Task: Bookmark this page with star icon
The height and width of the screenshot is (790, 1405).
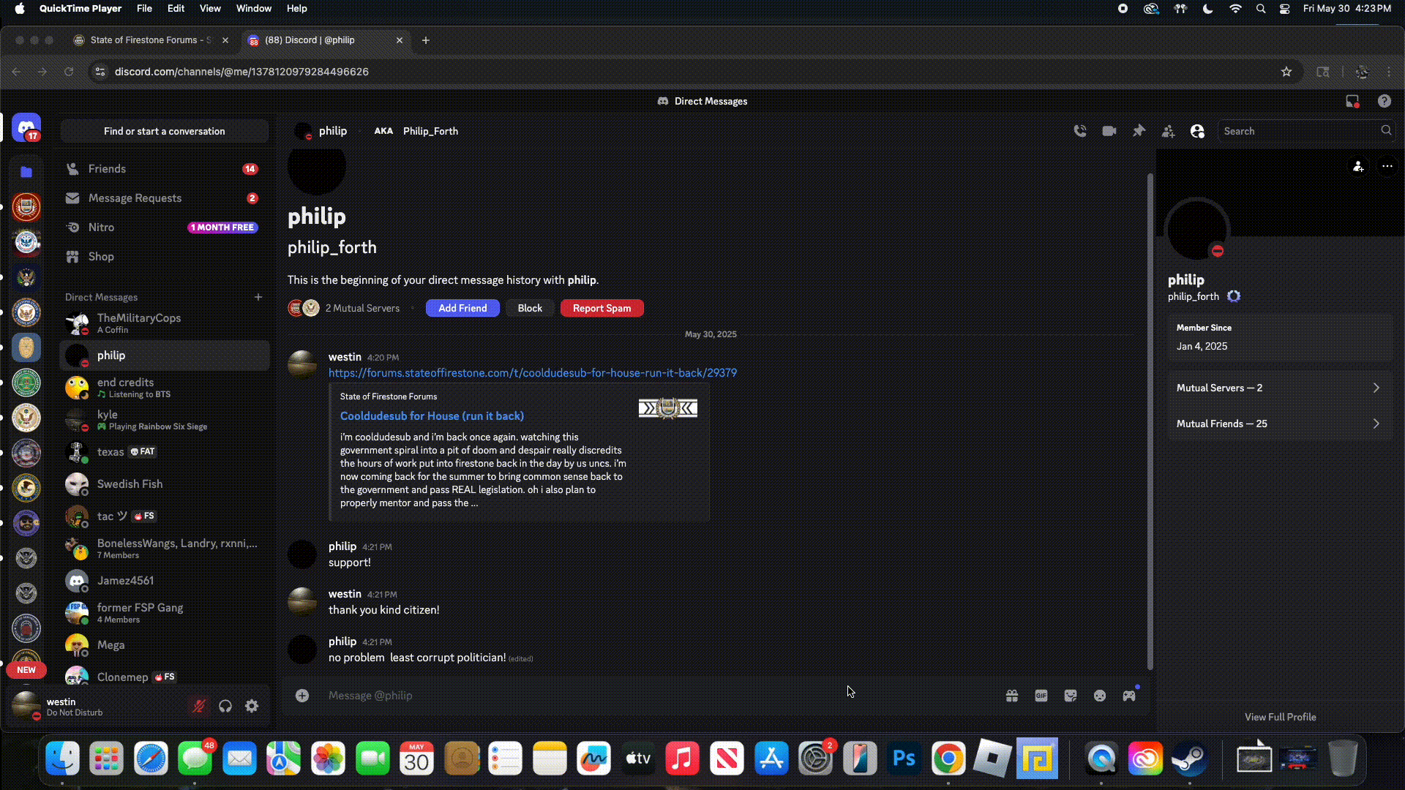Action: click(1286, 72)
